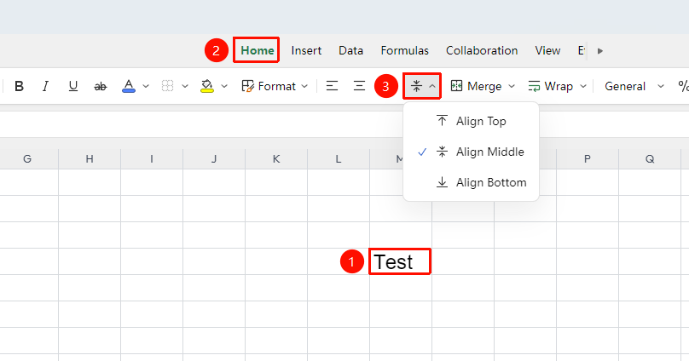Select column P header
Image resolution: width=689 pixels, height=361 pixels.
tap(587, 158)
